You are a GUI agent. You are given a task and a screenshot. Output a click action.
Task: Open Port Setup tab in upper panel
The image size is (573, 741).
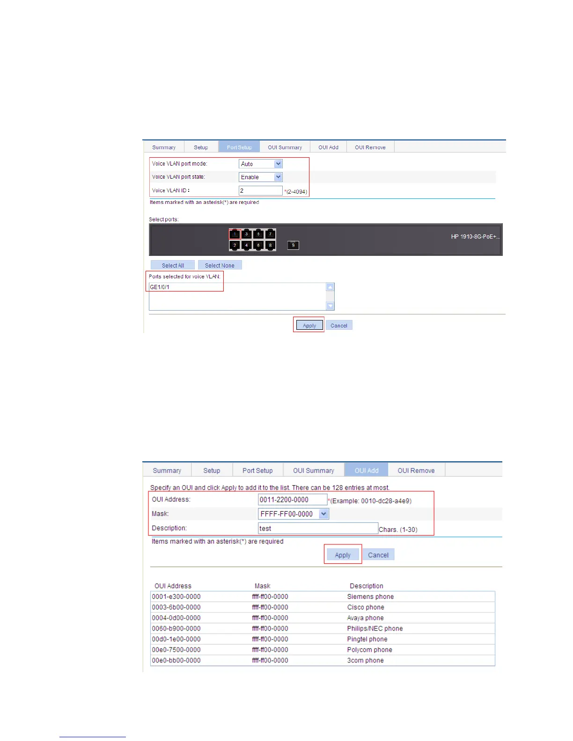(239, 147)
